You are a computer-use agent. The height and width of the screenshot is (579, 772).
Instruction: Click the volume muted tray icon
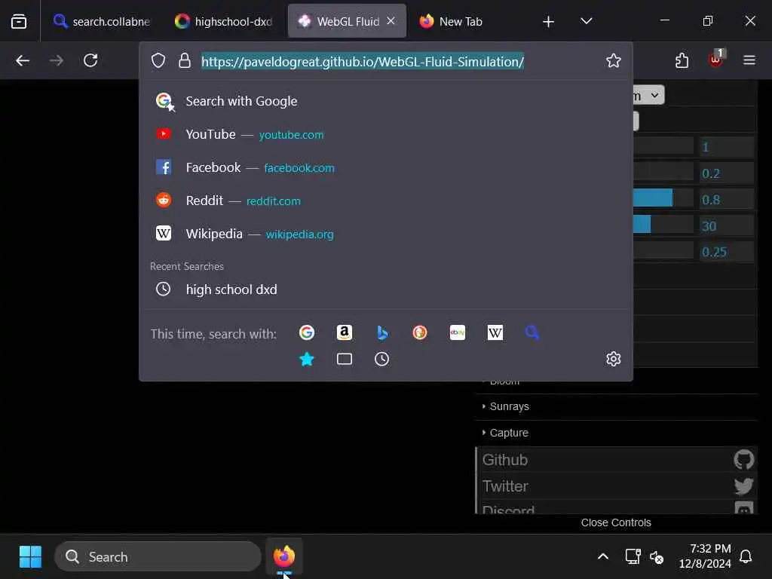[x=657, y=557]
